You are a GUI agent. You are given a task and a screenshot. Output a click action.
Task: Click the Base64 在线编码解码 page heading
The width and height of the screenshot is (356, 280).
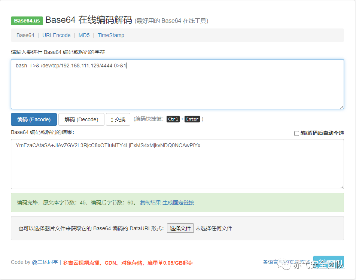[89, 20]
